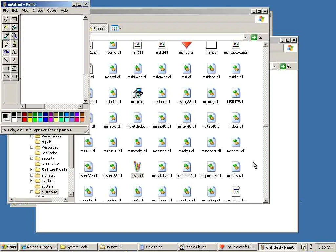Pick the yellow color swatch

coord(30,119)
